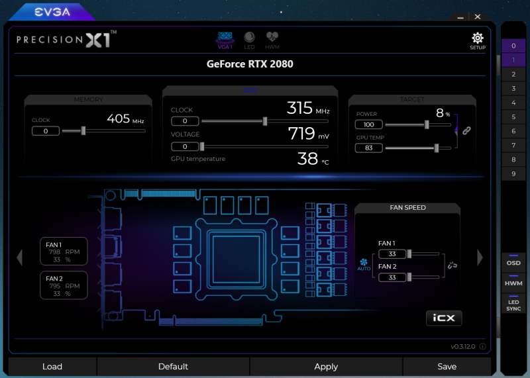Click the Fan 1 speed input field
Screen dimensions: 530x378
click(x=392, y=254)
